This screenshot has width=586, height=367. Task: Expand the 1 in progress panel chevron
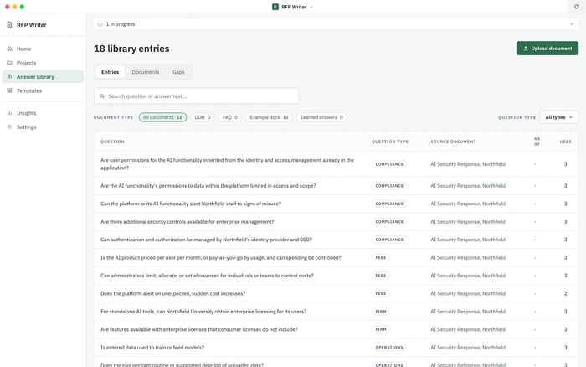[x=572, y=24]
